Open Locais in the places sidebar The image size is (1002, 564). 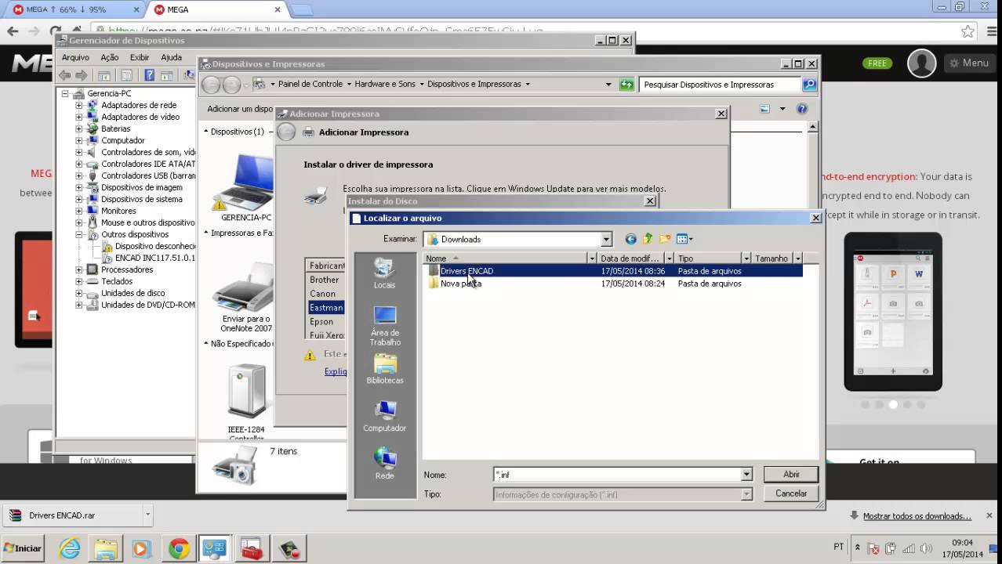(384, 273)
